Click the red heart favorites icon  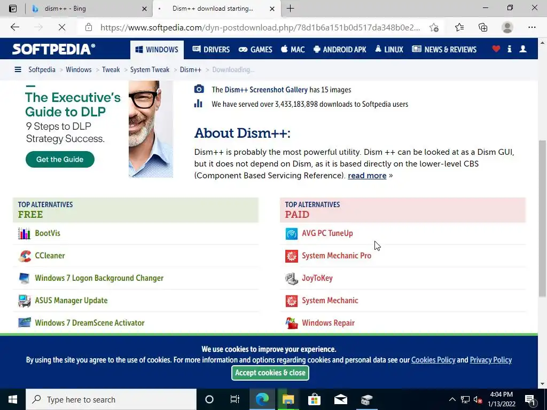tap(496, 49)
